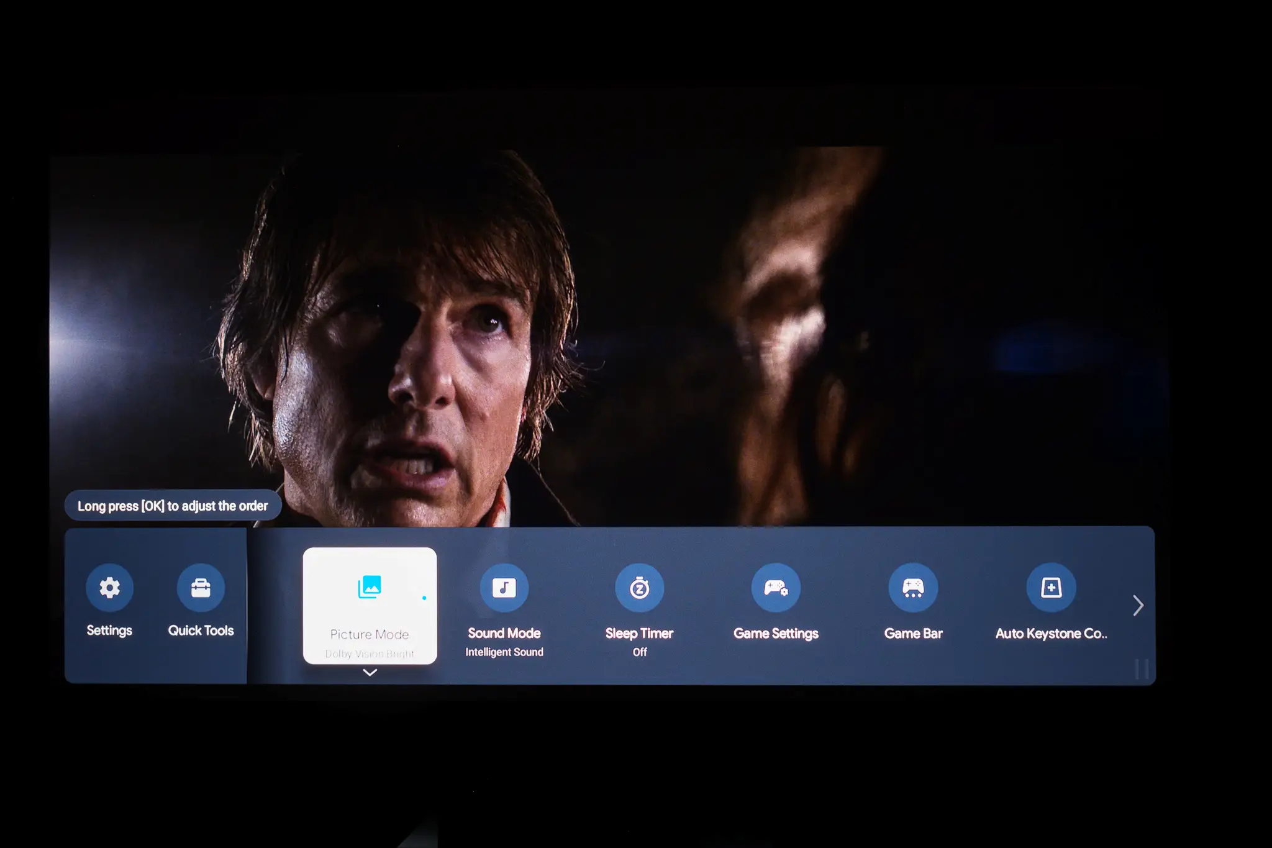Select the Quick Tools label text
The image size is (1272, 848).
pyautogui.click(x=201, y=631)
